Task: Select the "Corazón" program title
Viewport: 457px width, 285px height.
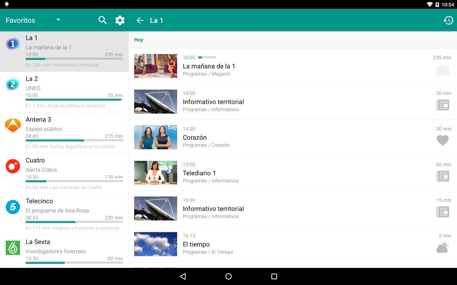Action: pyautogui.click(x=195, y=137)
